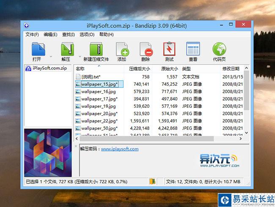Click the zip icon beside iPlaySoft.com.zip
This screenshot has width=275, height=207.
tap(28, 68)
